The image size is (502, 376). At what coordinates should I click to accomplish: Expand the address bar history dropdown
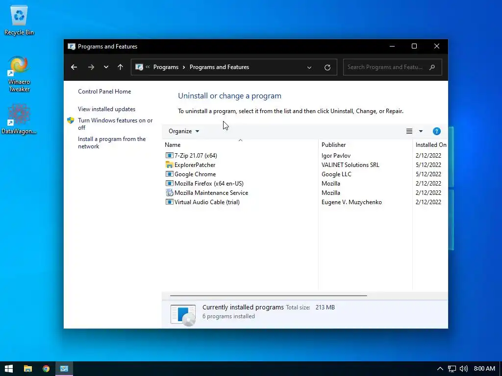click(309, 68)
